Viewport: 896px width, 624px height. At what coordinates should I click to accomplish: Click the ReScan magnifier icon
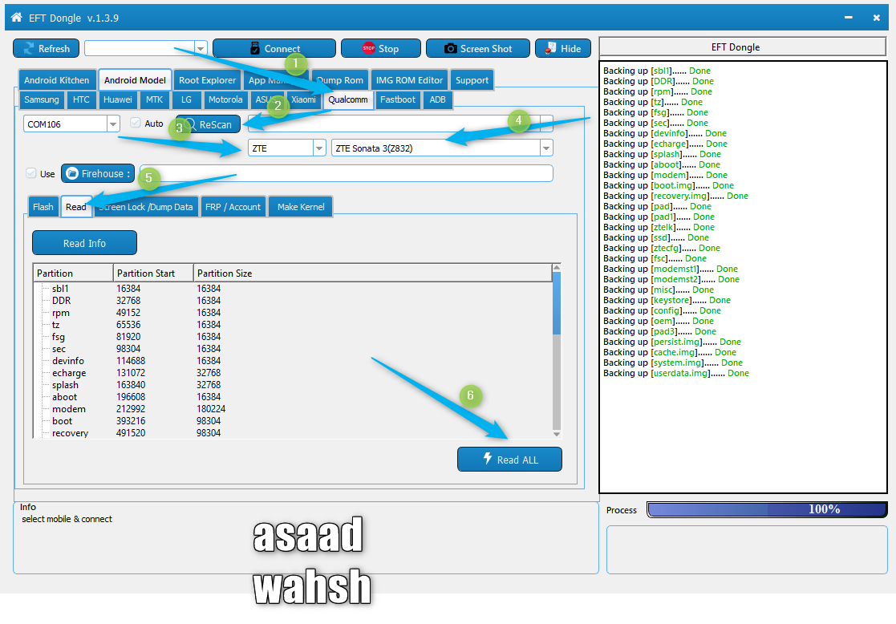pos(190,124)
